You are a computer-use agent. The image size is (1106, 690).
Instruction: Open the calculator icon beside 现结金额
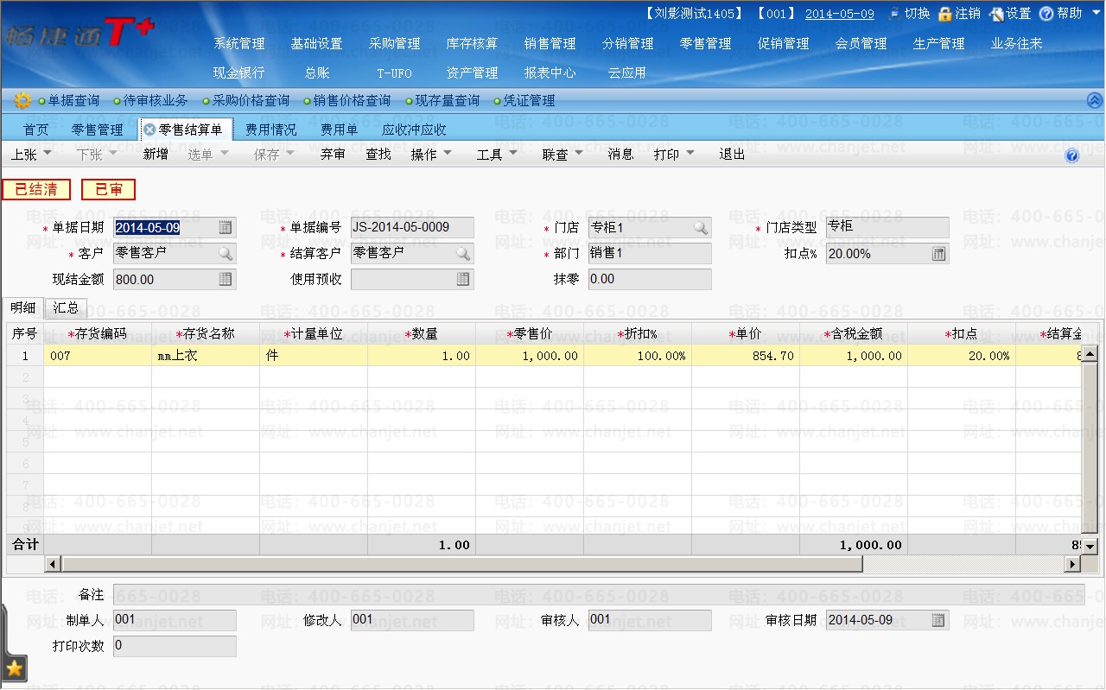225,279
